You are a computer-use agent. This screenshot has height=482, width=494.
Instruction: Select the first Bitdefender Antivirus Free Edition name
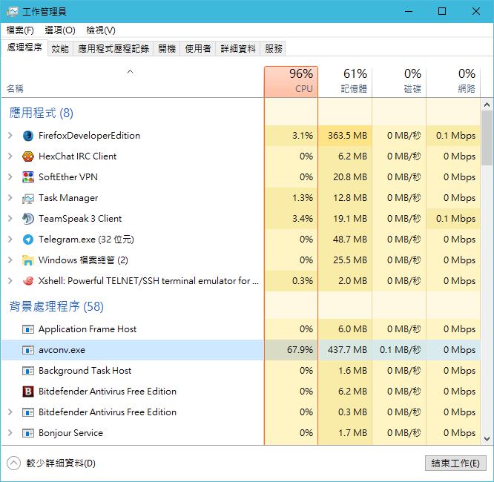108,392
